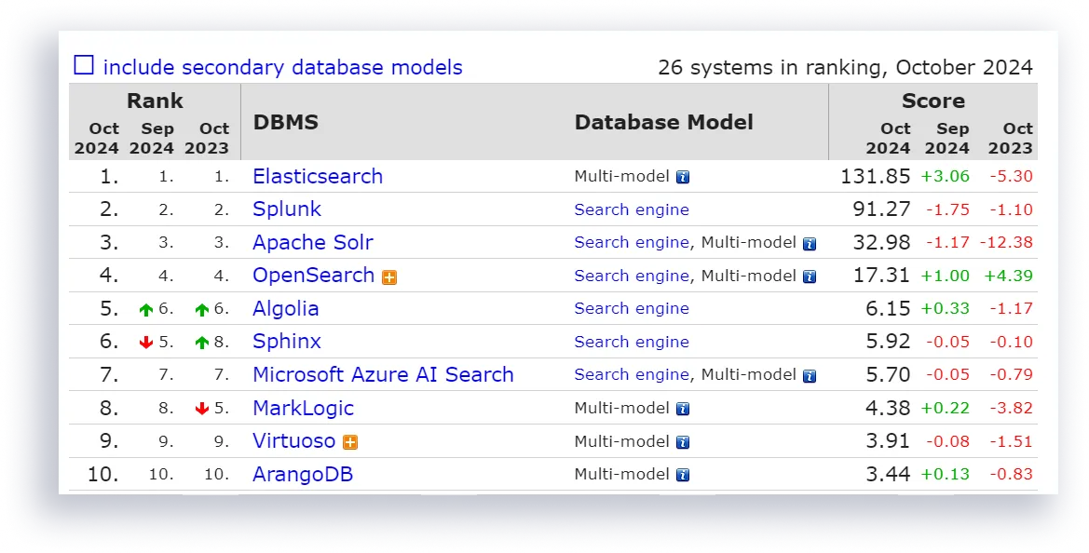Screen dimensions: 1089x553
Task: Click include secondary database models text link
Action: tap(282, 67)
